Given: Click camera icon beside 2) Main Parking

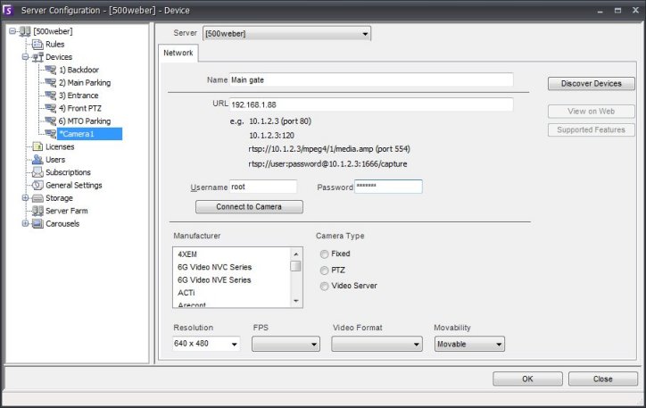Looking at the screenshot, I should click(50, 82).
